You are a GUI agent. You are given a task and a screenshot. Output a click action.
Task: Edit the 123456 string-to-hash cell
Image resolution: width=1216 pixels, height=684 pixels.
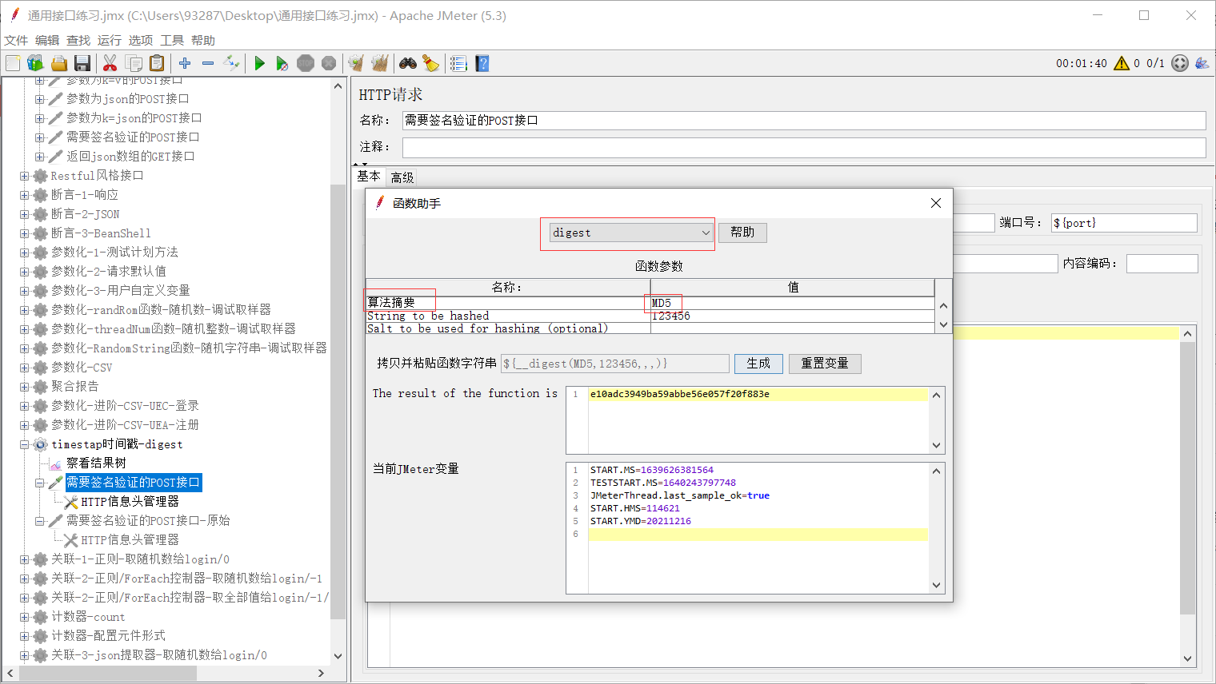(x=792, y=316)
